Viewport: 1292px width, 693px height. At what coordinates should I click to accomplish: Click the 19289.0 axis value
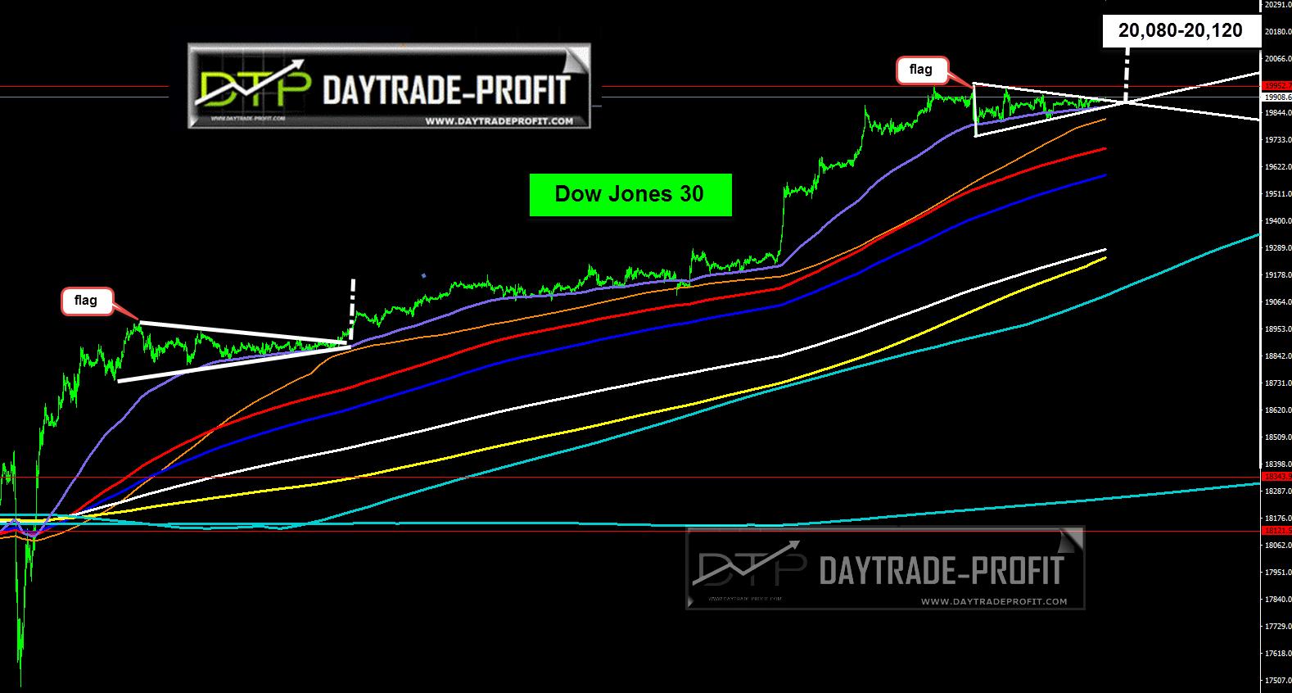pos(1278,248)
